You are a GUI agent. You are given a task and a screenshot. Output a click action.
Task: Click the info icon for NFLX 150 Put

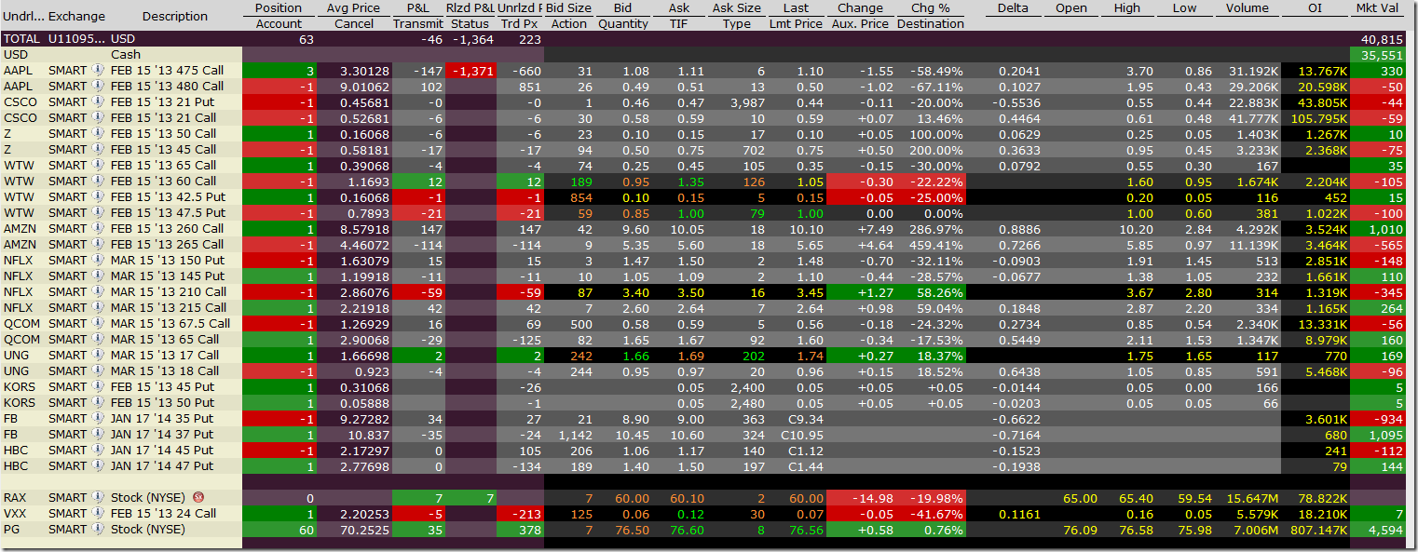pos(98,261)
